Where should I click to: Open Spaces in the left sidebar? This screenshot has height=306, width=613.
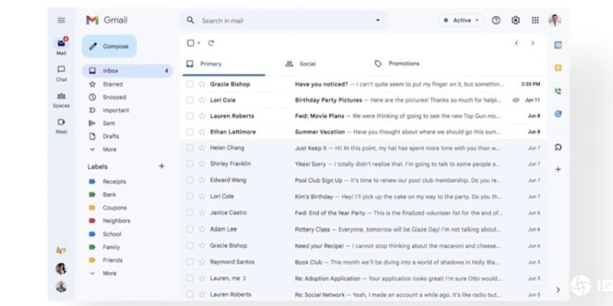coord(61,99)
